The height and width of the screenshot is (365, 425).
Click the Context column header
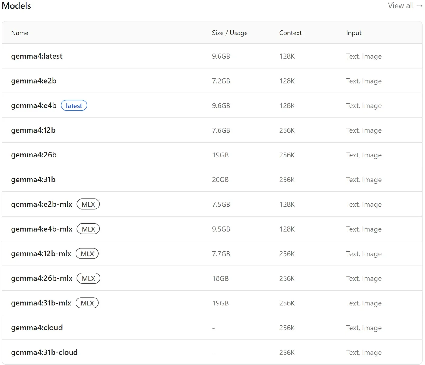point(290,33)
